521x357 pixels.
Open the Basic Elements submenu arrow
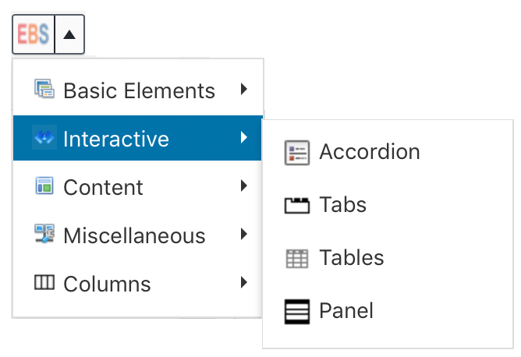click(244, 89)
